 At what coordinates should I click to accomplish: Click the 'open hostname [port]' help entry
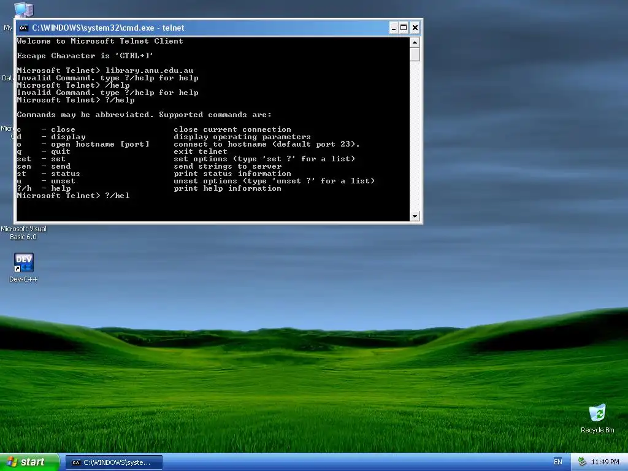tap(100, 144)
